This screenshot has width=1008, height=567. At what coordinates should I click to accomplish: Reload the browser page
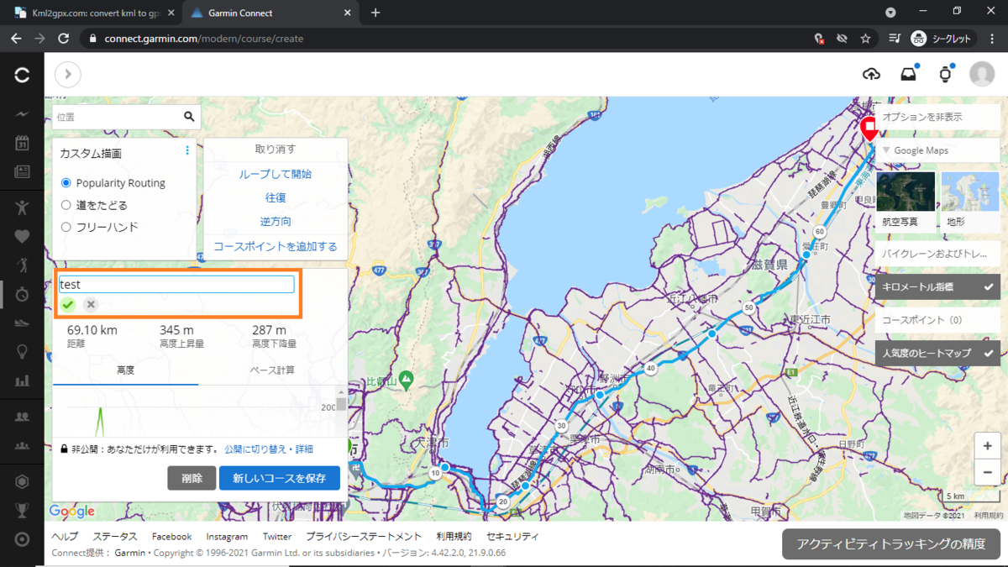63,39
